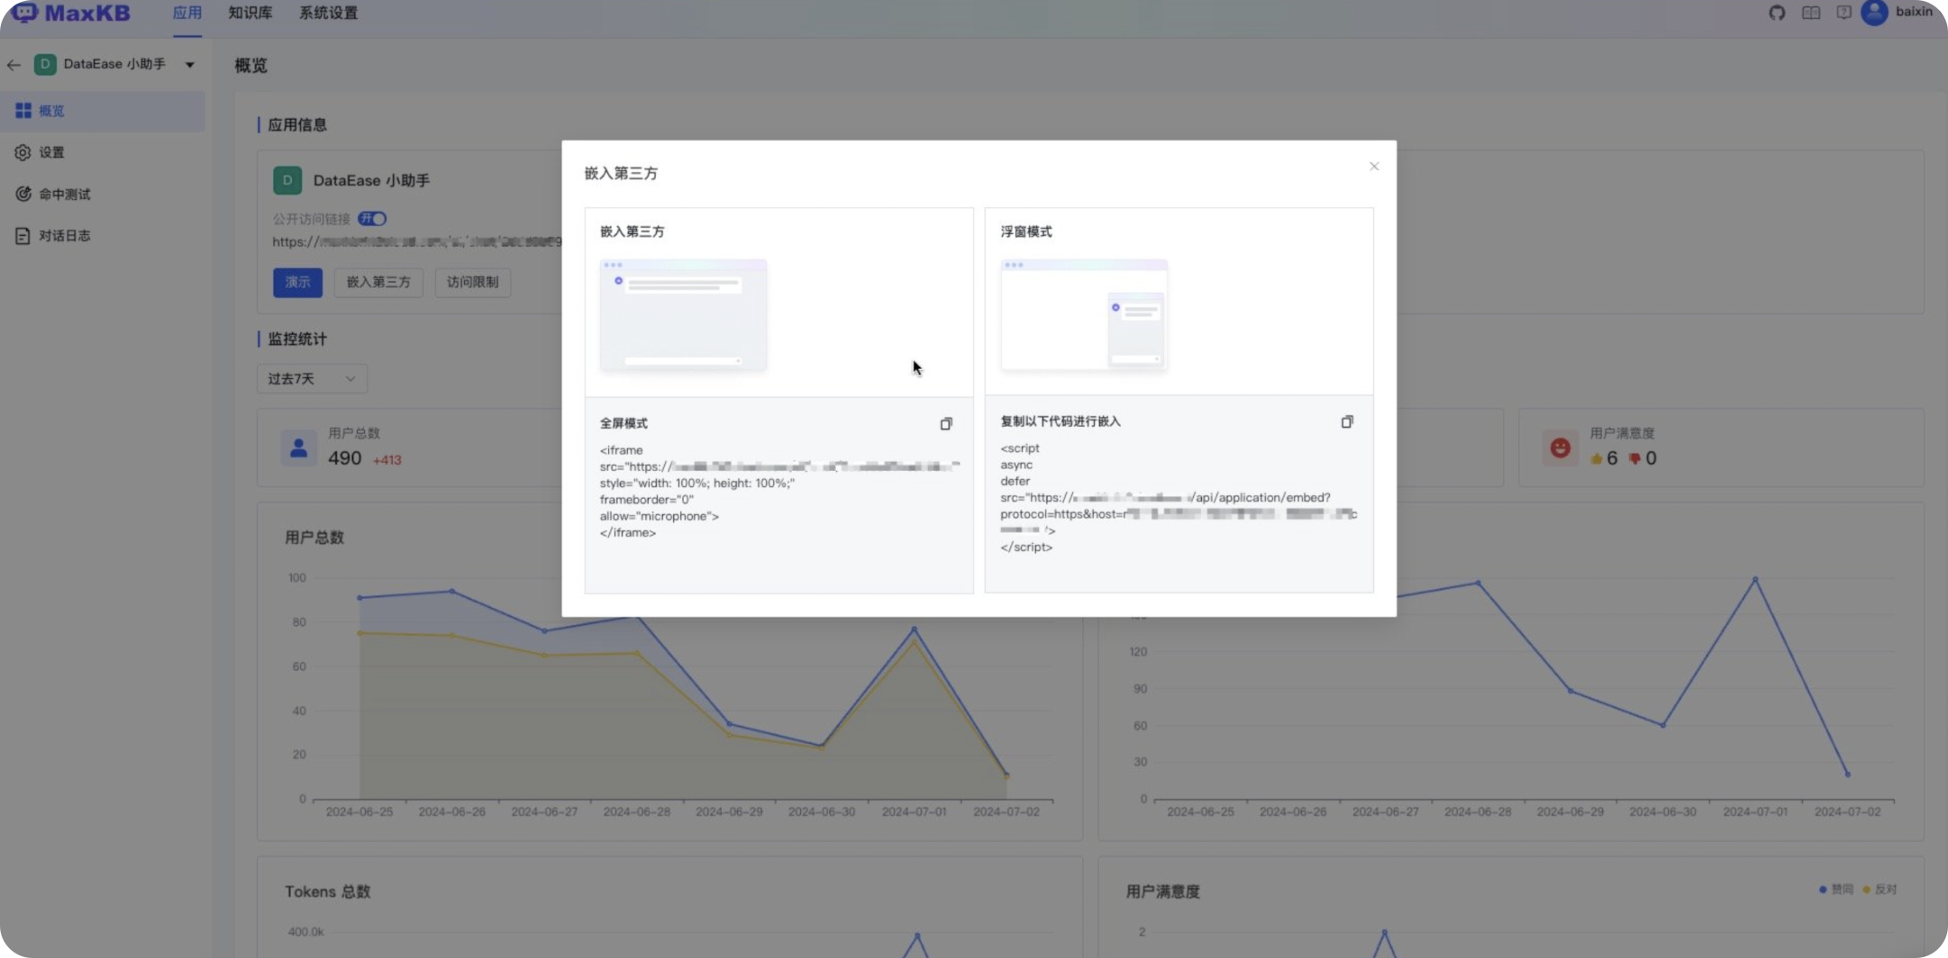Open the 知识库 tab
Screen dimensions: 1948x958
(250, 13)
